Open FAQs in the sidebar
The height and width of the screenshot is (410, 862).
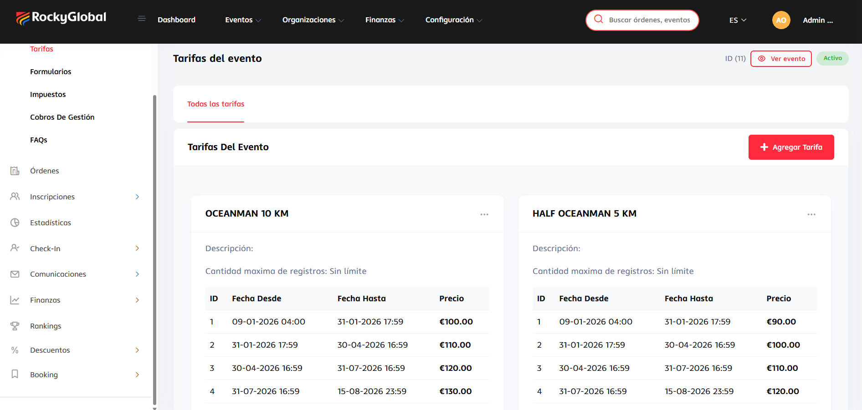(39, 140)
